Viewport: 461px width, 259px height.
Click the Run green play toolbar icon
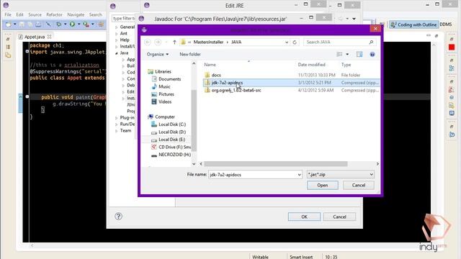(x=72, y=24)
